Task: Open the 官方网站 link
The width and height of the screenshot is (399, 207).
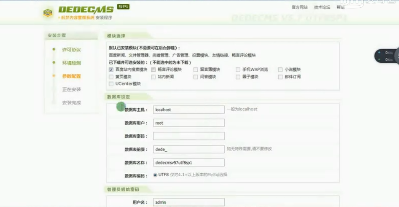Action: click(x=299, y=7)
